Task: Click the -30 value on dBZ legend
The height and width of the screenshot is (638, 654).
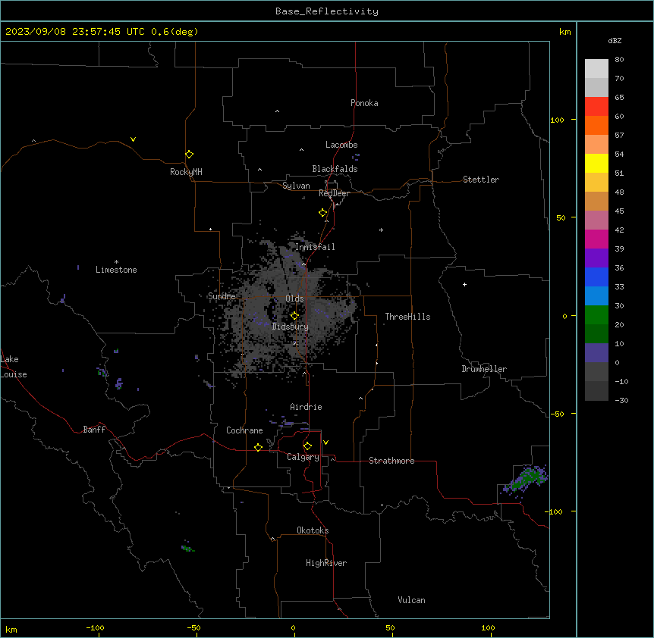Action: (621, 400)
